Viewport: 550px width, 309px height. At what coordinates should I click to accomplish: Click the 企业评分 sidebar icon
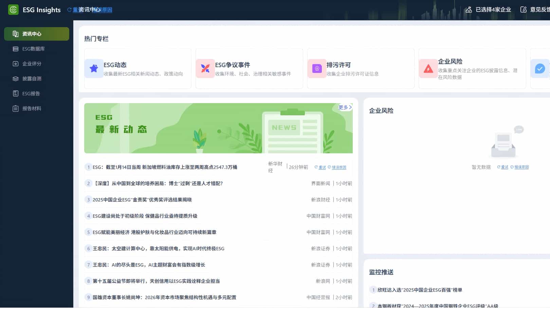pyautogui.click(x=15, y=63)
